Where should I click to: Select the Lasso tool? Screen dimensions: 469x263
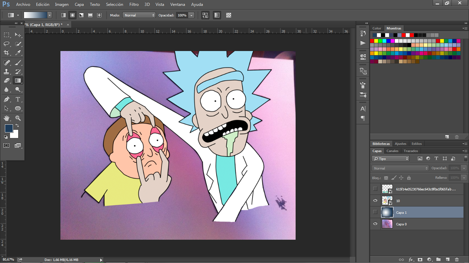pyautogui.click(x=7, y=44)
